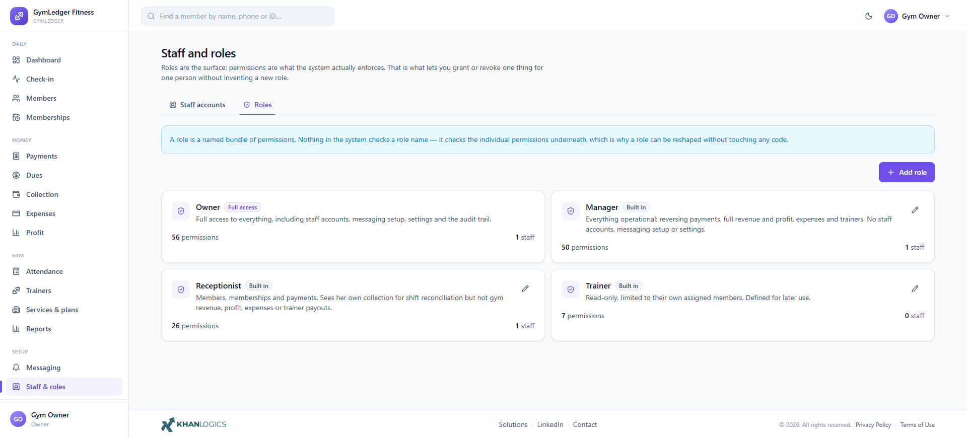Screen dimensions: 967x438
Task: Open the LinkedIn footer link
Action: (550, 424)
